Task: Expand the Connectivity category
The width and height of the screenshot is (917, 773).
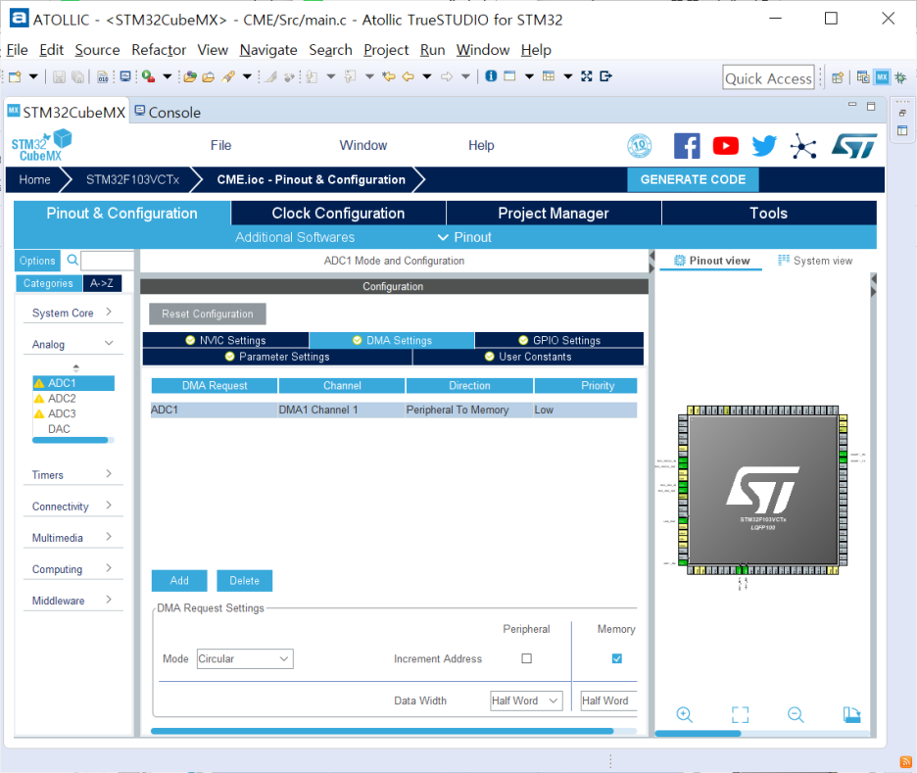Action: 72,507
